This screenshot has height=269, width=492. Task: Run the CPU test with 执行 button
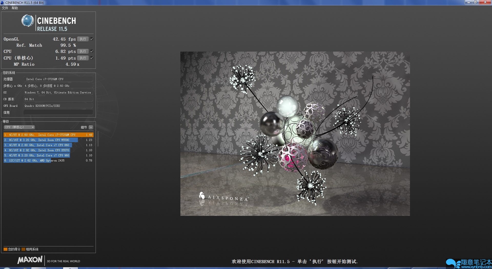pyautogui.click(x=83, y=51)
